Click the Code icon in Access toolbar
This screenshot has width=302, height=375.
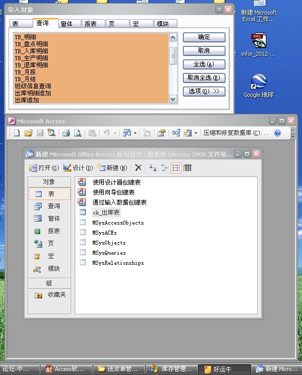tap(146, 133)
